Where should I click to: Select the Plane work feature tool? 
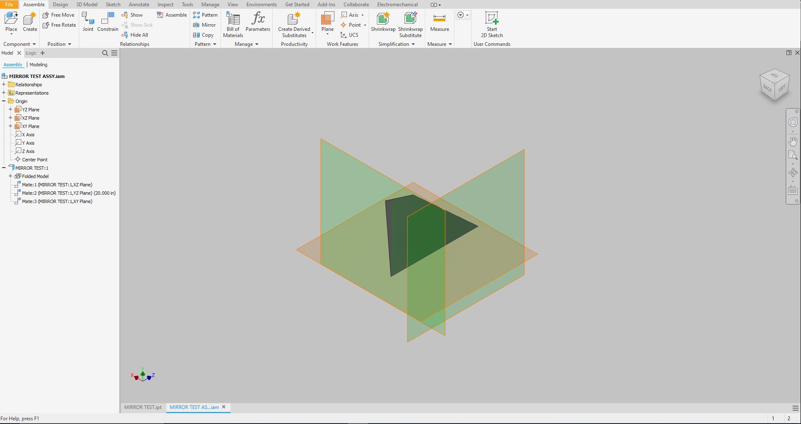pyautogui.click(x=327, y=22)
